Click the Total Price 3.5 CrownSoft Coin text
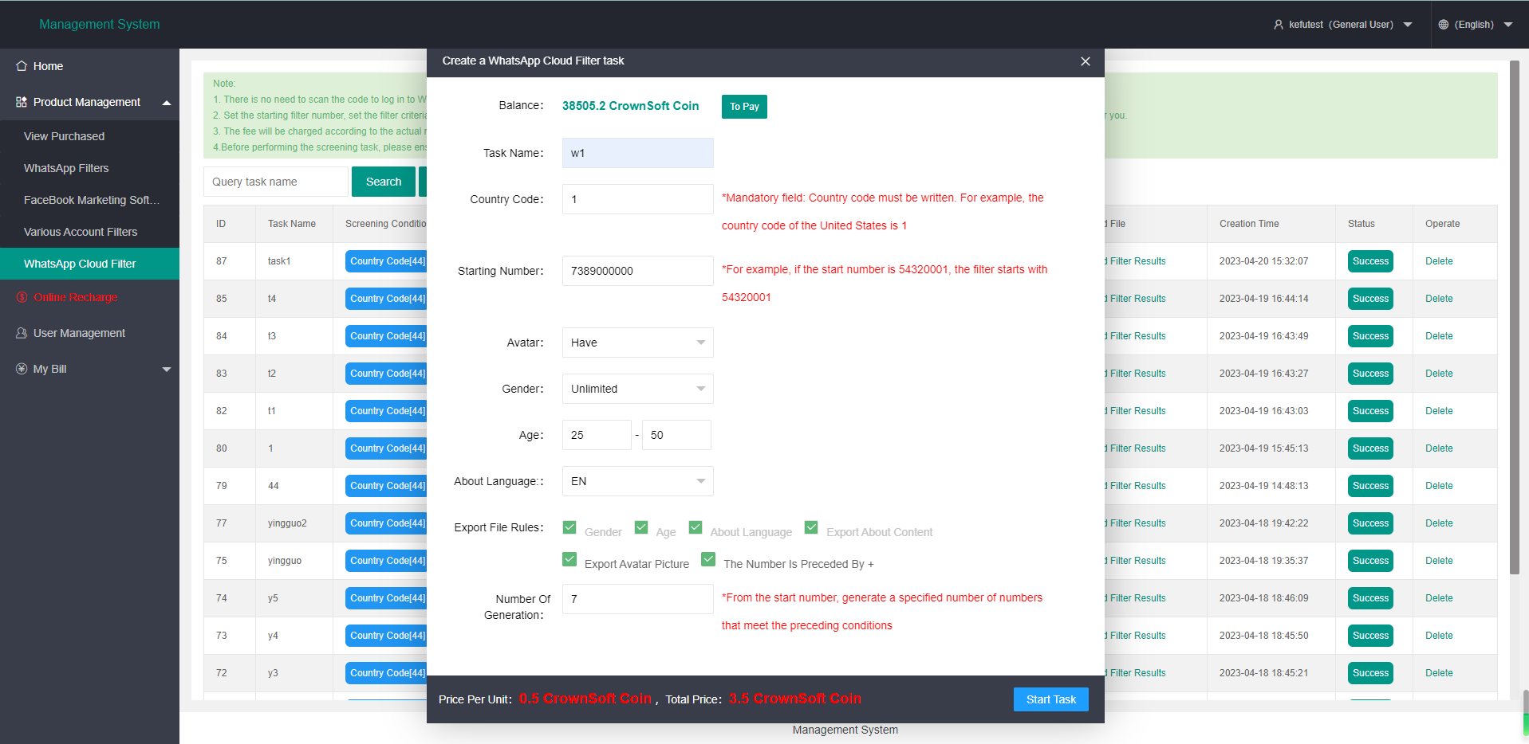Screen dimensions: 1529x744 pos(795,699)
